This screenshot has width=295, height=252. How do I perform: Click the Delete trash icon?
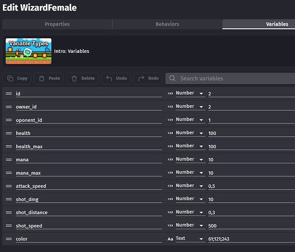pos(74,79)
